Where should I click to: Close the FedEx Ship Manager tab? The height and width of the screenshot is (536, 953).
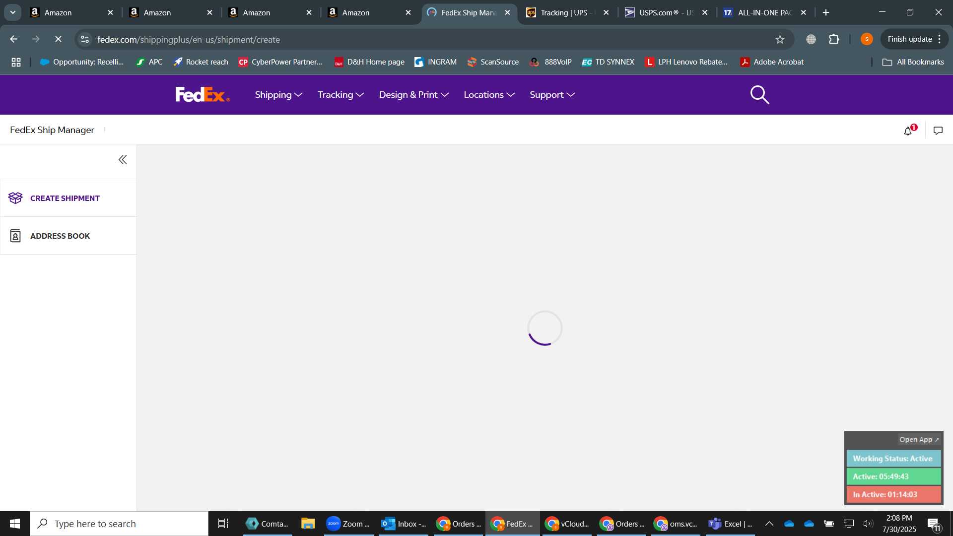point(507,12)
